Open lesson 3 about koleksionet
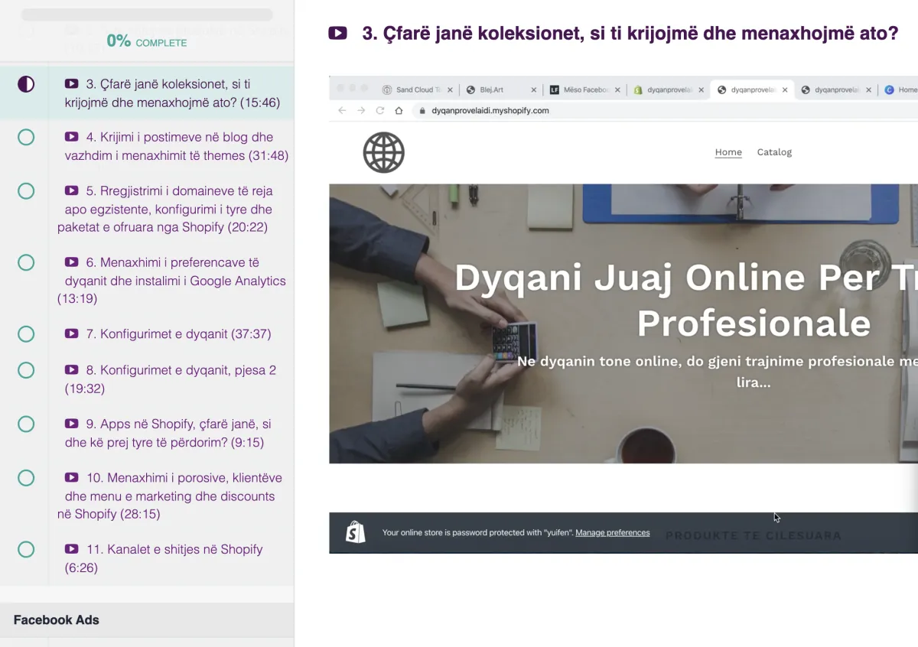Viewport: 918px width, 647px height. click(x=147, y=93)
